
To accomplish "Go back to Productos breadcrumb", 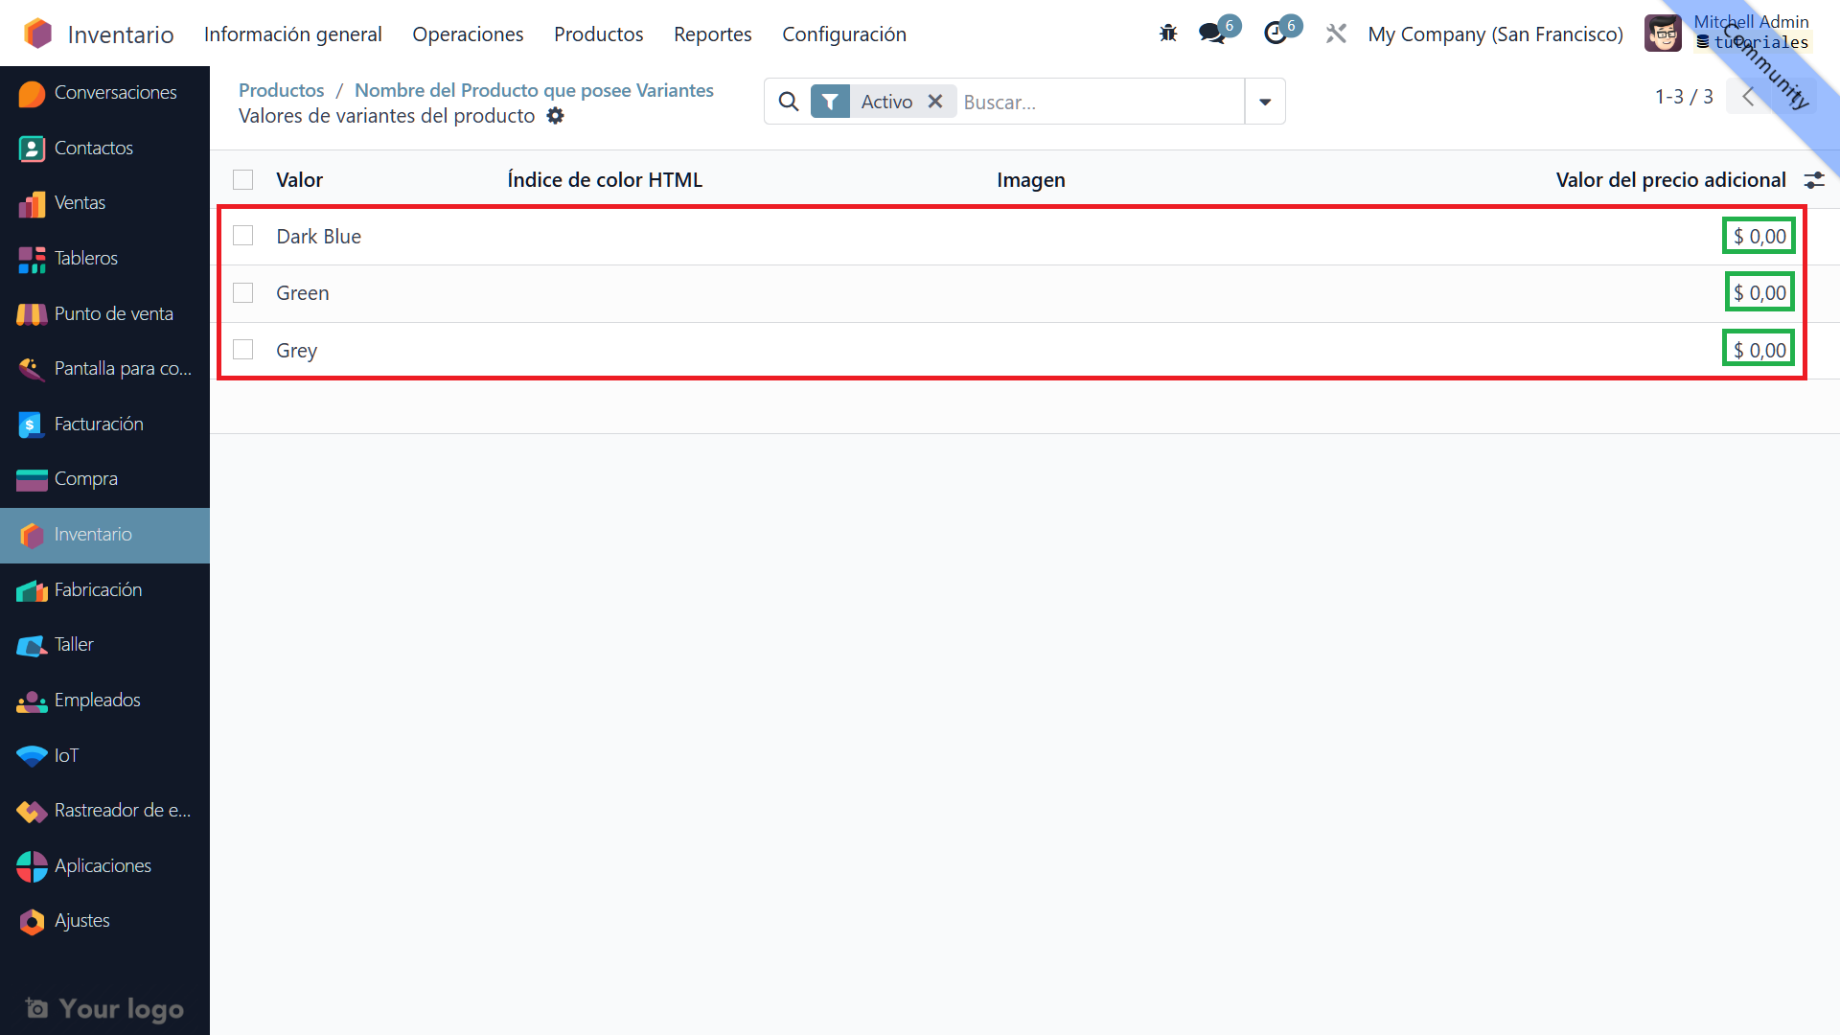I will tap(281, 90).
